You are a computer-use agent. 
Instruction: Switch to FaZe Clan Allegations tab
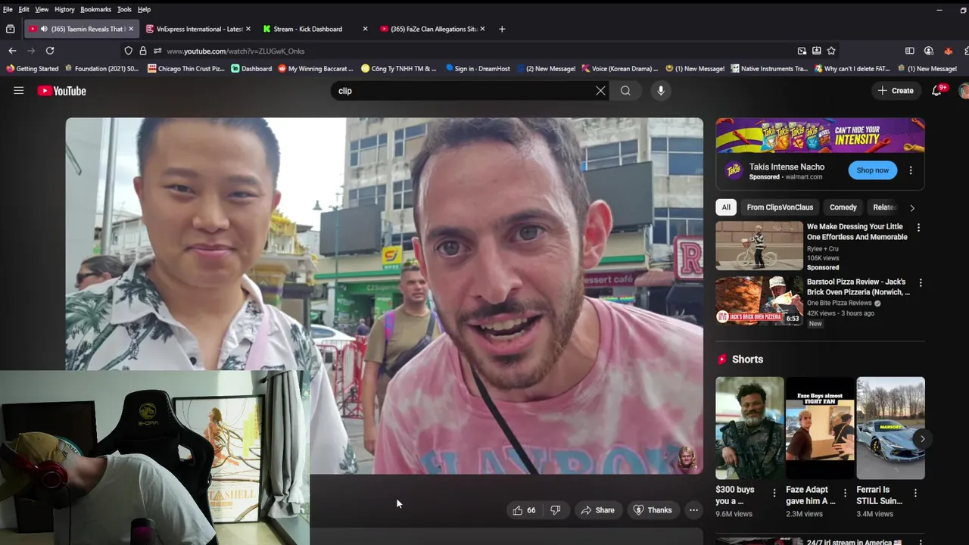433,29
